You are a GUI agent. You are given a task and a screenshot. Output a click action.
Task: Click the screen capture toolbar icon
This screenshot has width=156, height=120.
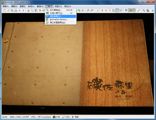148,10
